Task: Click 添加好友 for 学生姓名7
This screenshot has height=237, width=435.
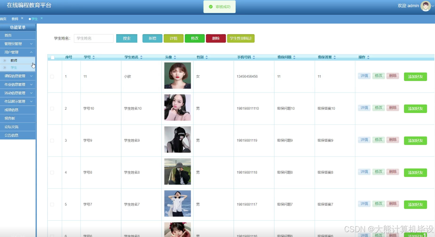Action: pyautogui.click(x=416, y=205)
